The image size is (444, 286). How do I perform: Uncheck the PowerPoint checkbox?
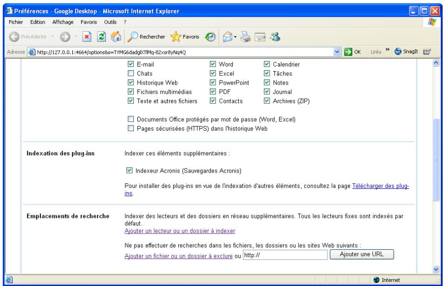(213, 82)
